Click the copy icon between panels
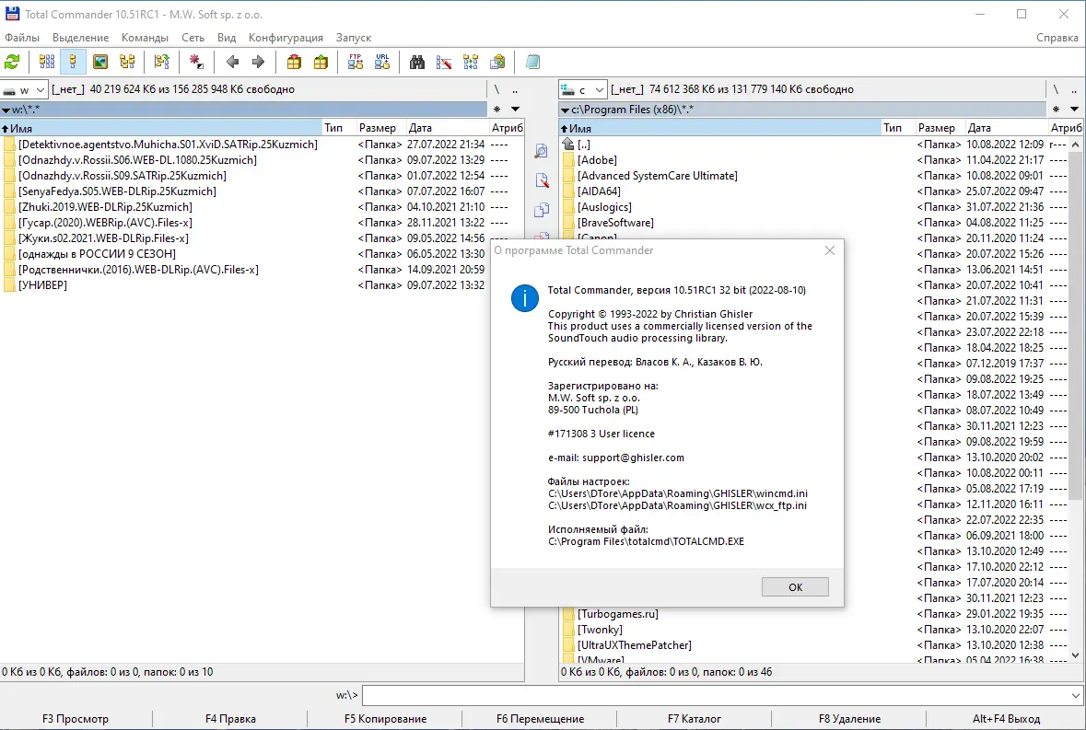1086x730 pixels. pyautogui.click(x=542, y=210)
